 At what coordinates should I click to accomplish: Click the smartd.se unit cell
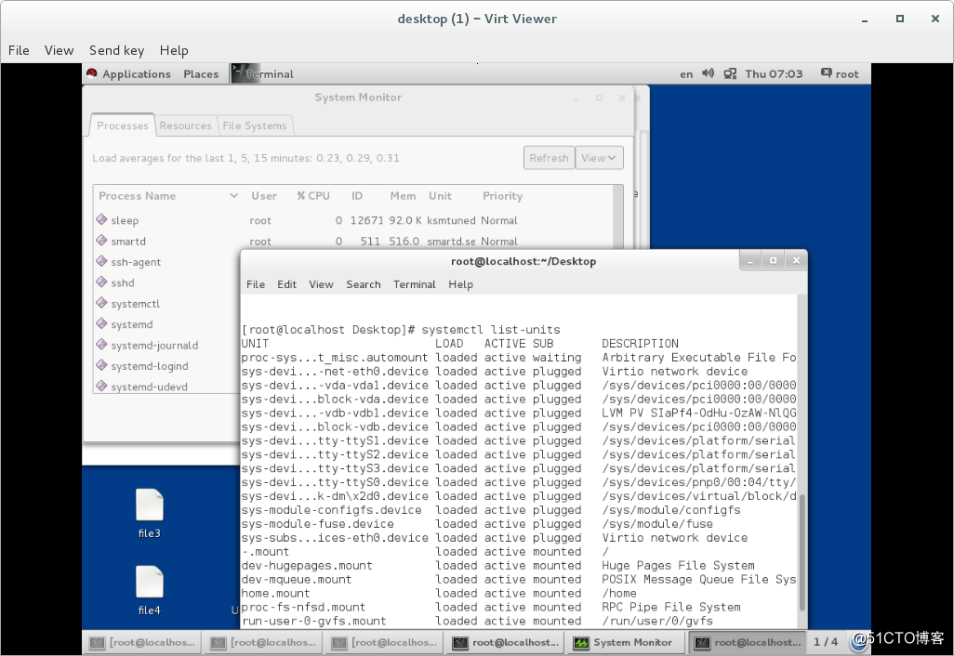pos(452,242)
